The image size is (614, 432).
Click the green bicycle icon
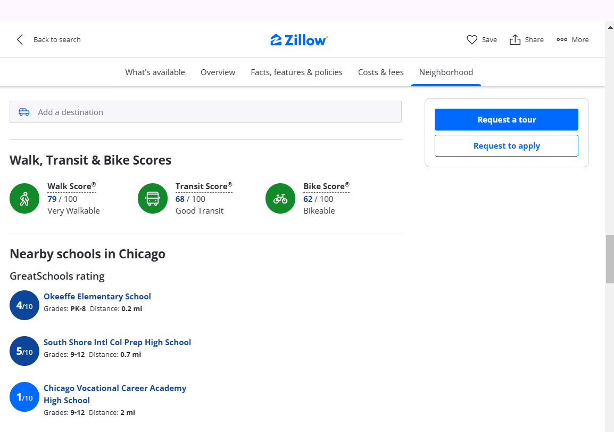pyautogui.click(x=280, y=198)
